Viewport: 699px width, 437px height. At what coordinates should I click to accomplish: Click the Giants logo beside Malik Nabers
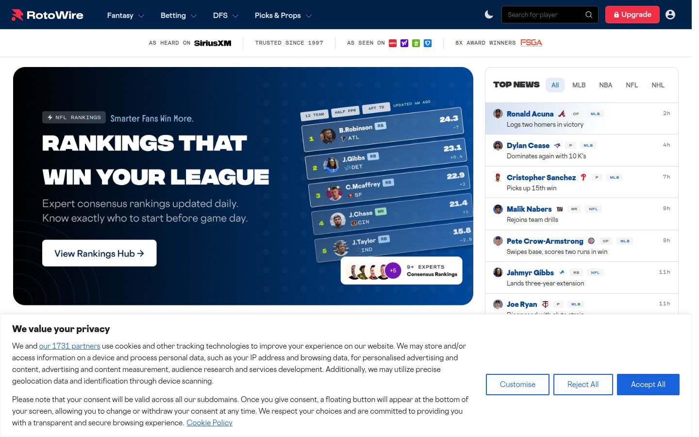560,209
